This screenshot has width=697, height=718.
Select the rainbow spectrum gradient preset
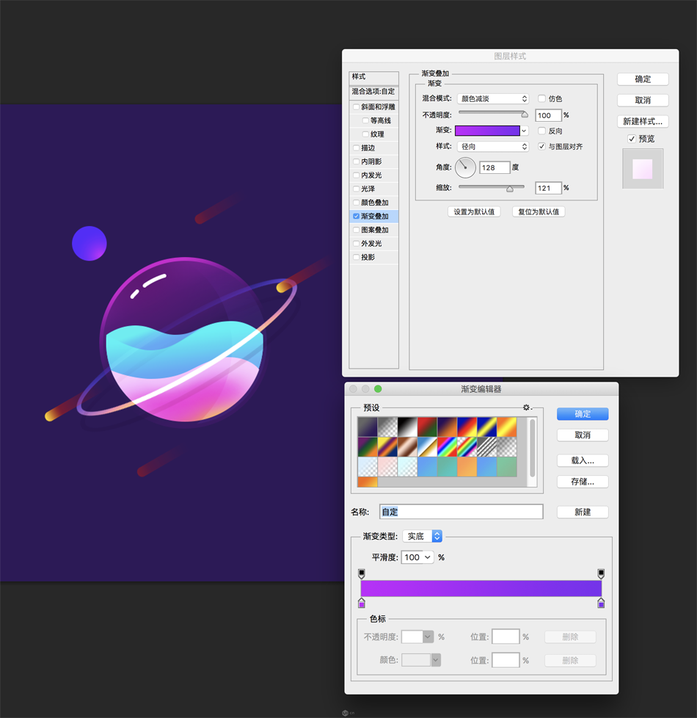[x=447, y=447]
